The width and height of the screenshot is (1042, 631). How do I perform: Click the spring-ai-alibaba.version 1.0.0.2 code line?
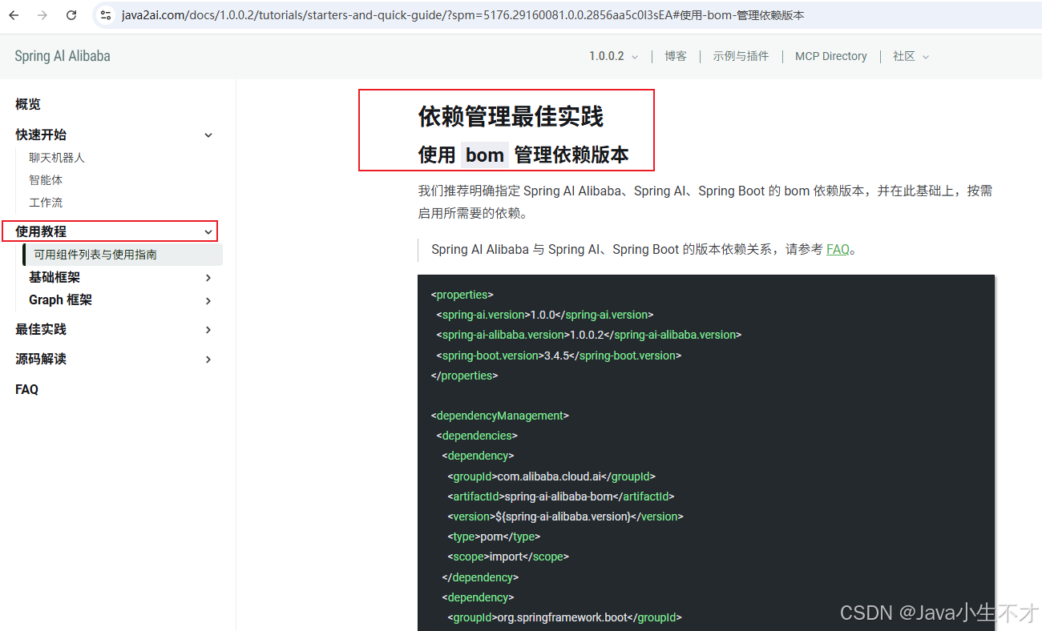589,335
